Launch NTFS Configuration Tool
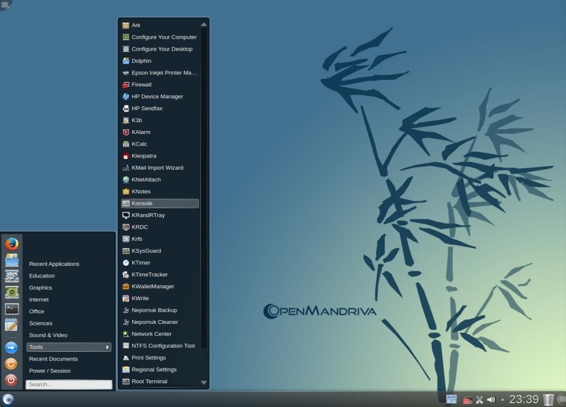Screen dimensions: 566x407 tap(160, 346)
